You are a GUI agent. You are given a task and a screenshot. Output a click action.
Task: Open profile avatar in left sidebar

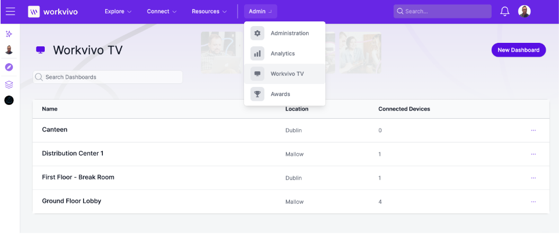pos(9,50)
